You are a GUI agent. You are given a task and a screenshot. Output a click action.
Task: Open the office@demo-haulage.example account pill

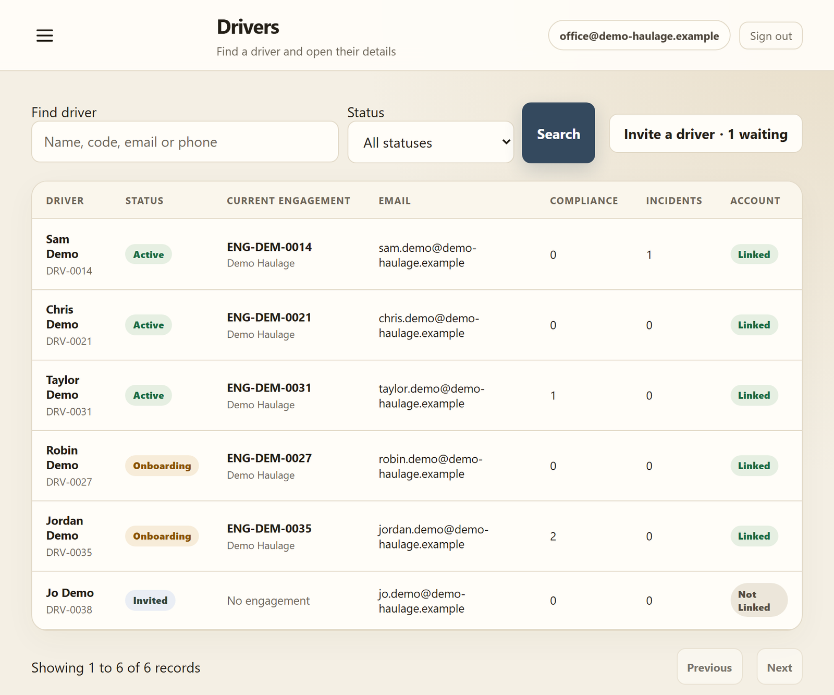639,35
